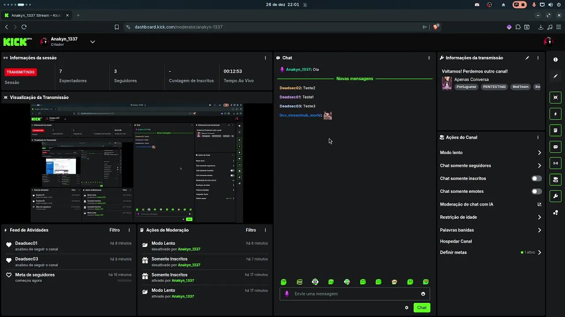Screen dimensions: 565x317
Task: Expand Restrição de idade settings
Action: tap(539, 217)
